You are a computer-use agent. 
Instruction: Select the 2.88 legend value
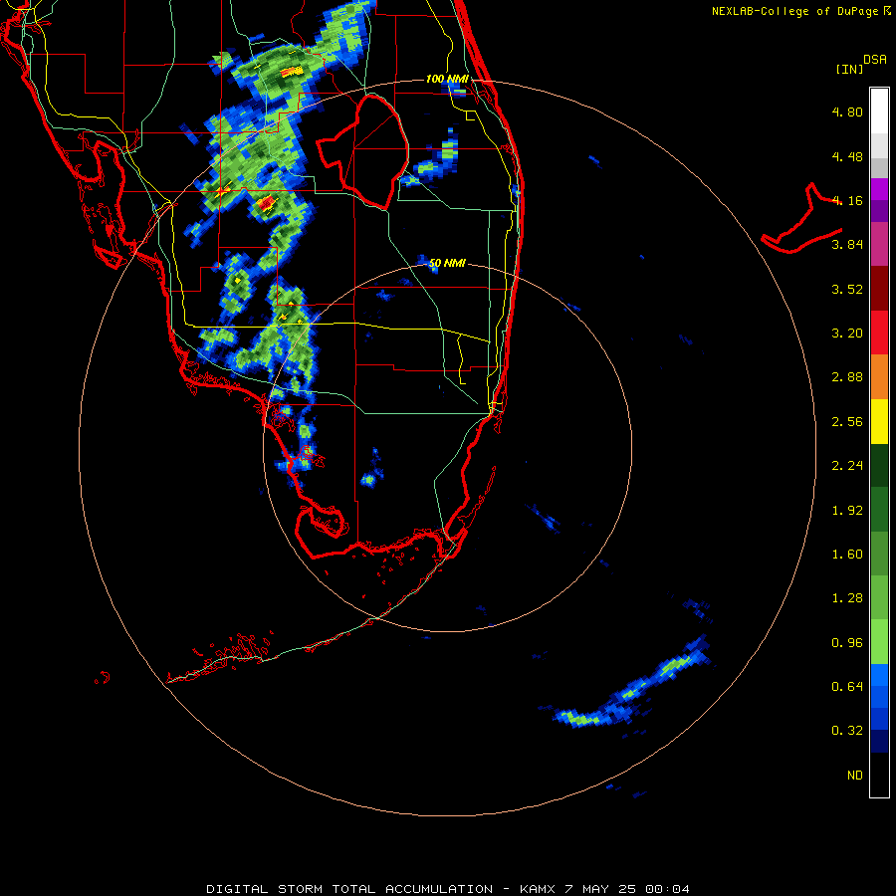point(847,377)
